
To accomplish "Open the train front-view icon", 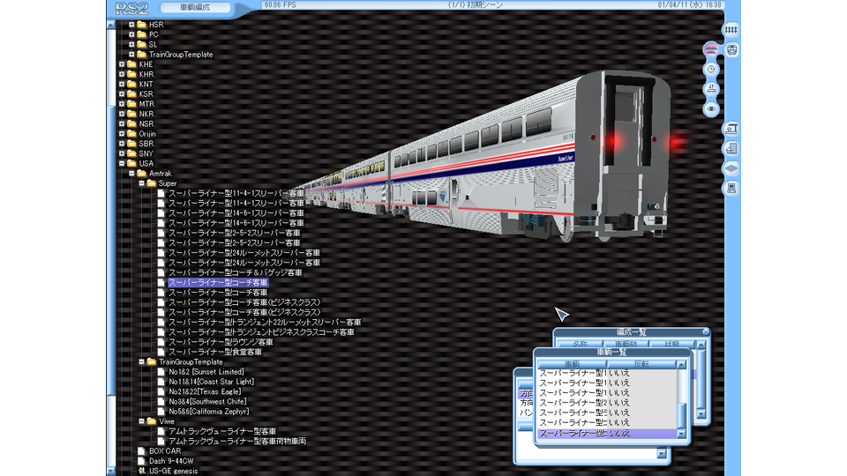I will 731,49.
